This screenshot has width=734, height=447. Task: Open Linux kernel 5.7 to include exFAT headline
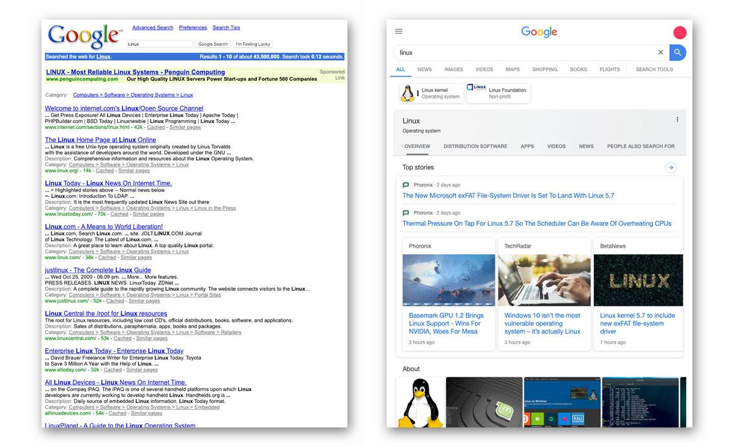[638, 323]
